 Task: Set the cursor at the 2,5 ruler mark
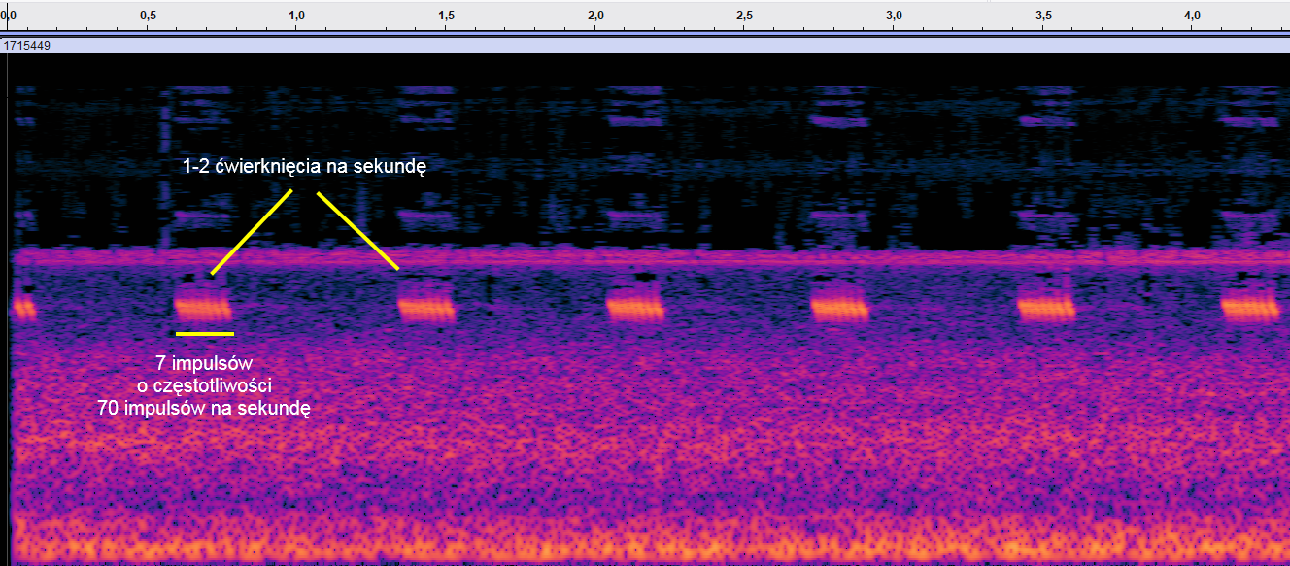click(745, 17)
